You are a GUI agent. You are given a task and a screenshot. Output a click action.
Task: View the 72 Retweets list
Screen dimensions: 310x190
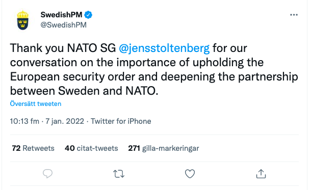click(33, 148)
